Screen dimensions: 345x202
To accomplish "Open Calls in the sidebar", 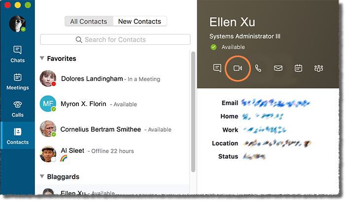I will point(17,109).
